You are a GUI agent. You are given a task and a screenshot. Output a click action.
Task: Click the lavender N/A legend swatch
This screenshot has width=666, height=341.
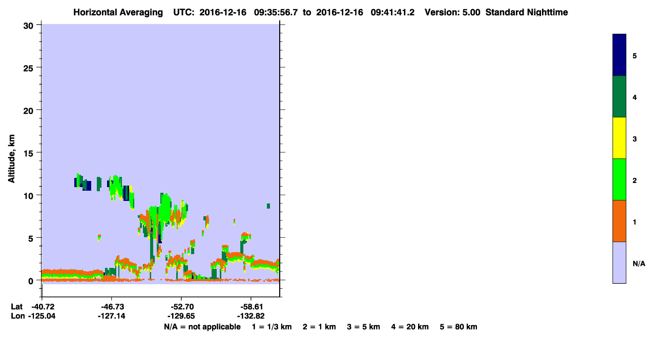(619, 262)
